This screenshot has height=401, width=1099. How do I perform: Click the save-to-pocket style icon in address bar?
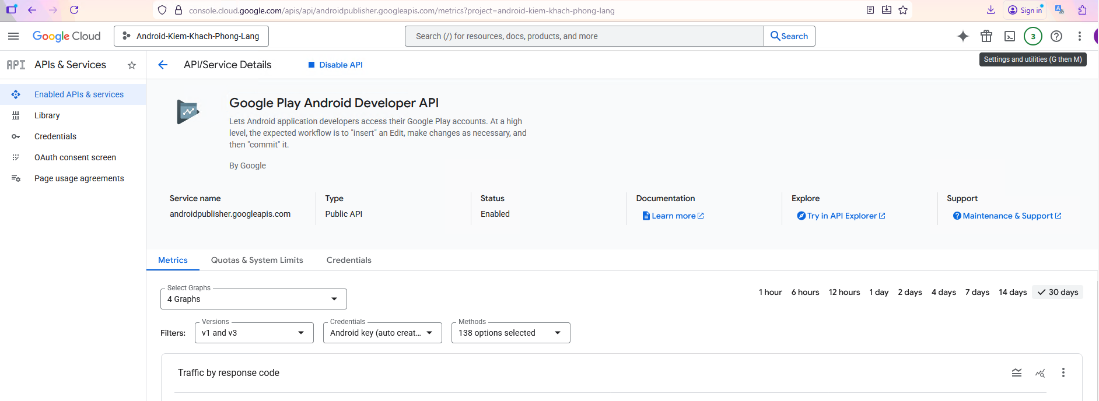pyautogui.click(x=887, y=10)
